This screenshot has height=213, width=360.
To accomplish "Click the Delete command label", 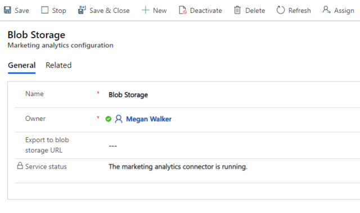I will [x=255, y=11].
